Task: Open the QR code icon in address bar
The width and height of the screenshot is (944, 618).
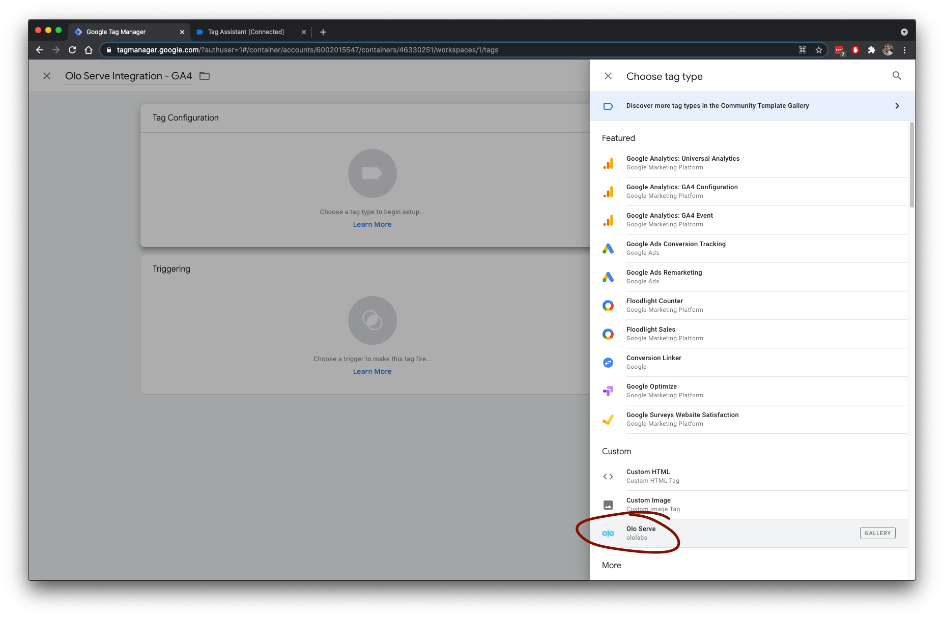Action: point(803,50)
